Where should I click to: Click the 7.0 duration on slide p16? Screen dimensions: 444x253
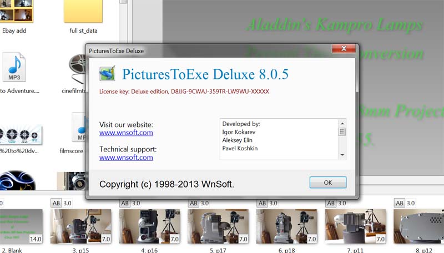click(x=174, y=239)
